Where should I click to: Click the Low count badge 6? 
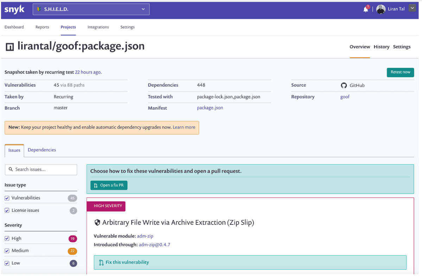click(73, 263)
